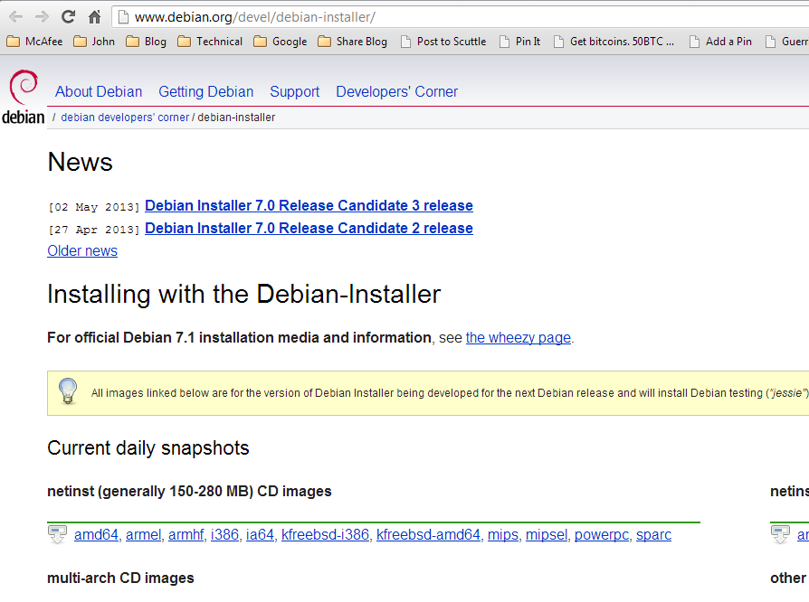Image resolution: width=809 pixels, height=602 pixels.
Task: Open the Share Blog bookmark folder
Action: tap(352, 42)
